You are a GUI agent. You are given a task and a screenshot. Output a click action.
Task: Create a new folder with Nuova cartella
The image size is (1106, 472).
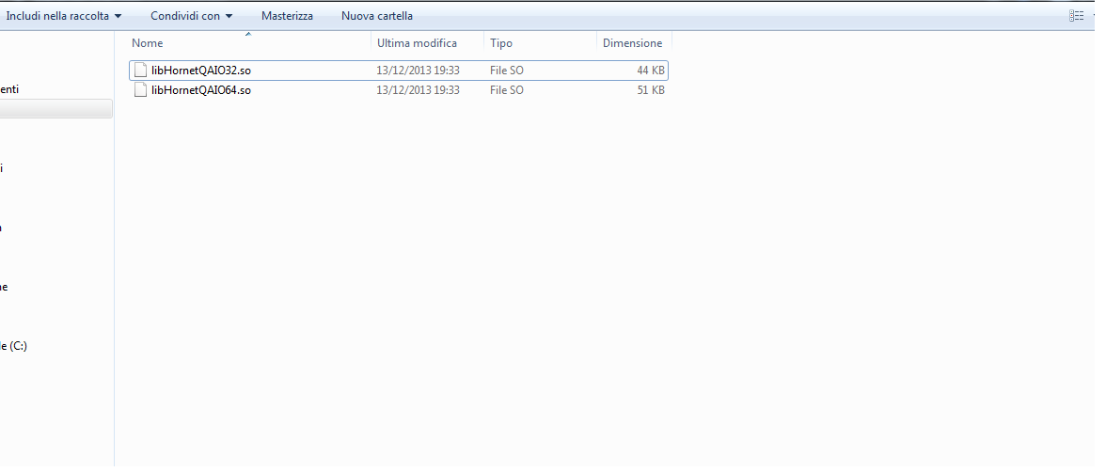(x=376, y=16)
